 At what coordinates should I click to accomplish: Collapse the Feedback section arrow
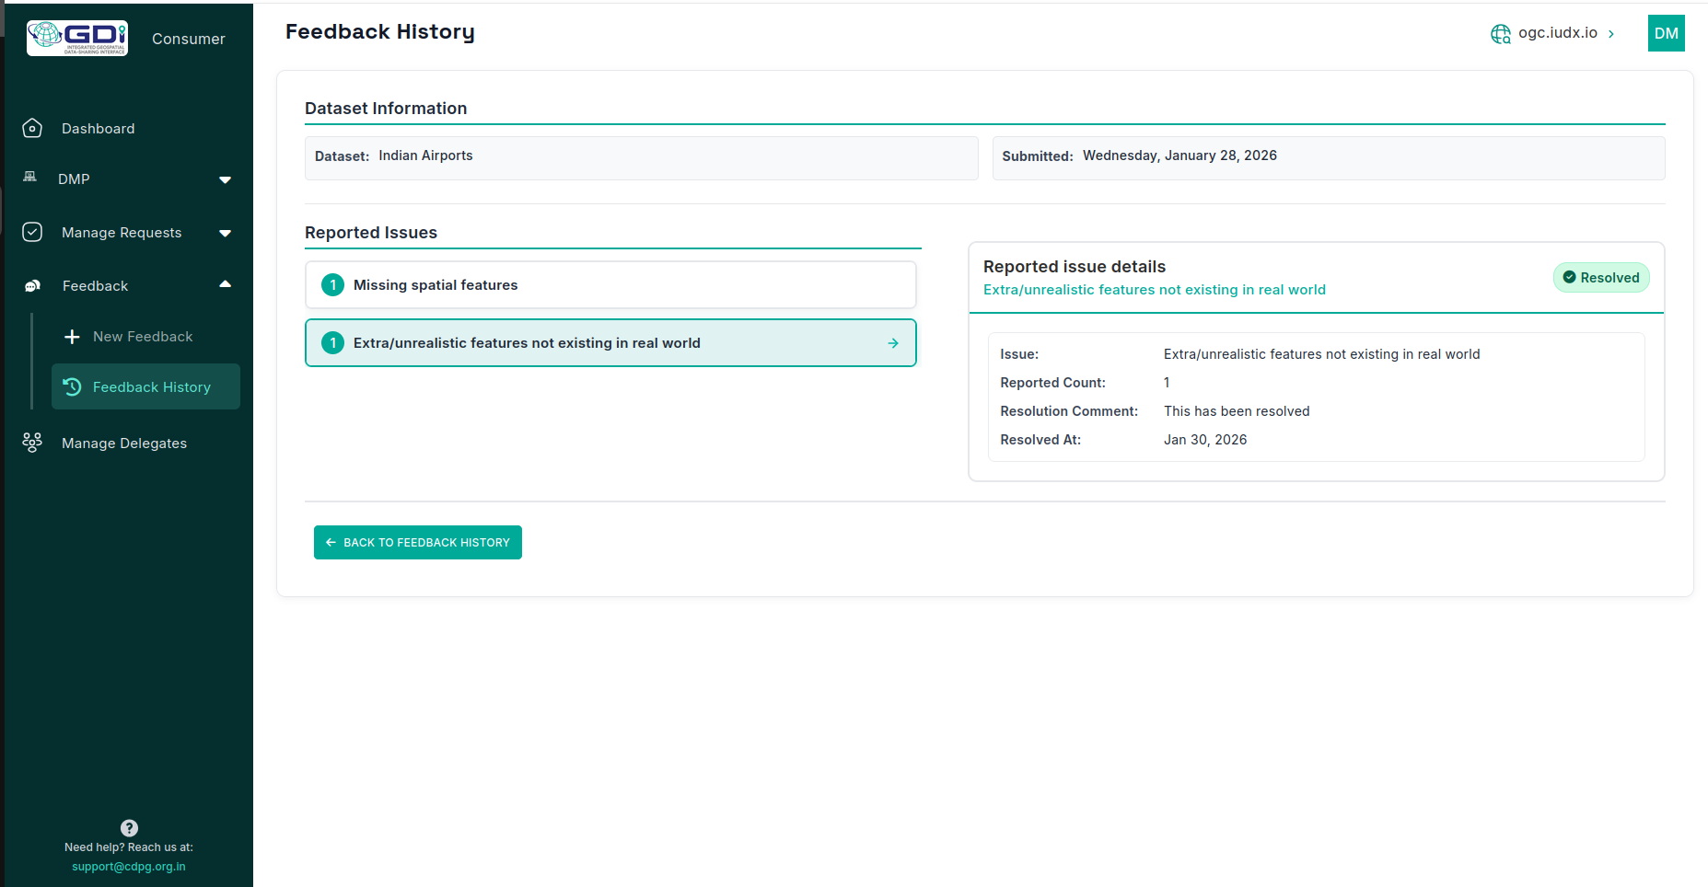(225, 284)
